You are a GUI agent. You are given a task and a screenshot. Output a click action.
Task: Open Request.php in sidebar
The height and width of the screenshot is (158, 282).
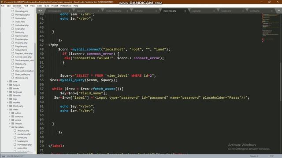click(x=21, y=50)
